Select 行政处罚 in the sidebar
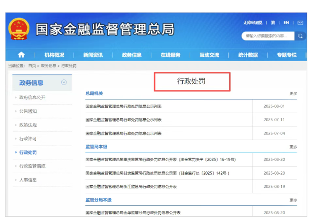This screenshot has width=327, height=220. pyautogui.click(x=28, y=152)
